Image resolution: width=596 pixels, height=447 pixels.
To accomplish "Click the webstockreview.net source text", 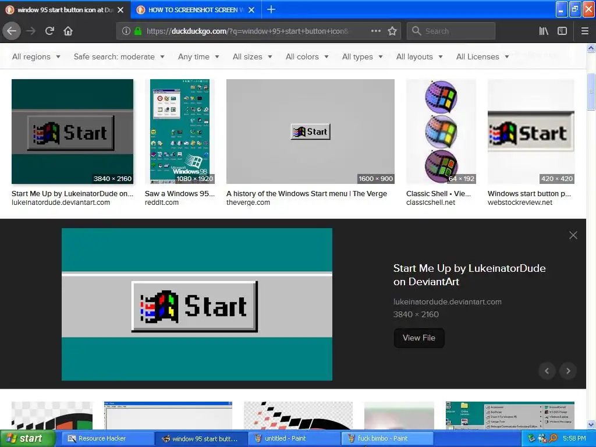I will click(x=520, y=203).
